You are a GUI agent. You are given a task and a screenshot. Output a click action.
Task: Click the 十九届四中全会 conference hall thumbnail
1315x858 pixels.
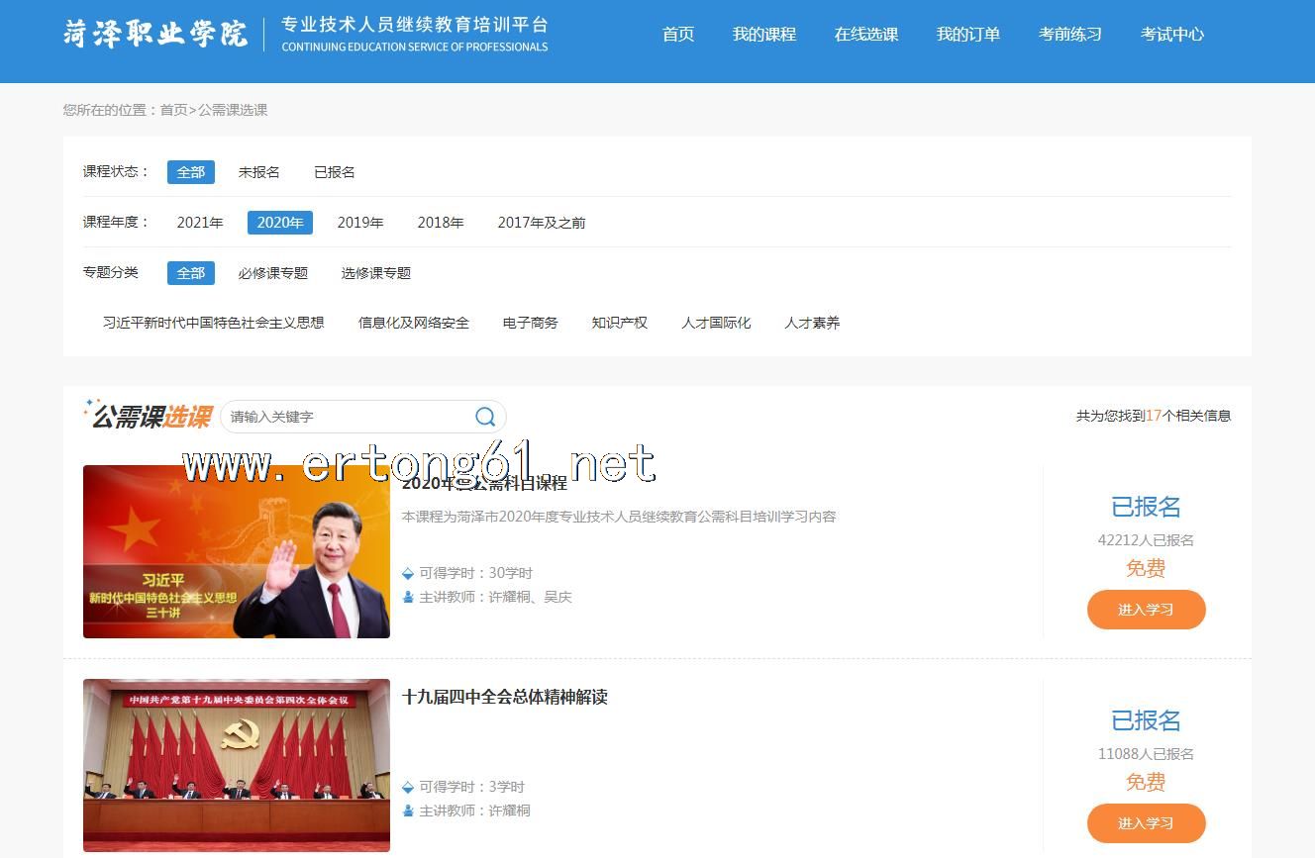pos(237,765)
